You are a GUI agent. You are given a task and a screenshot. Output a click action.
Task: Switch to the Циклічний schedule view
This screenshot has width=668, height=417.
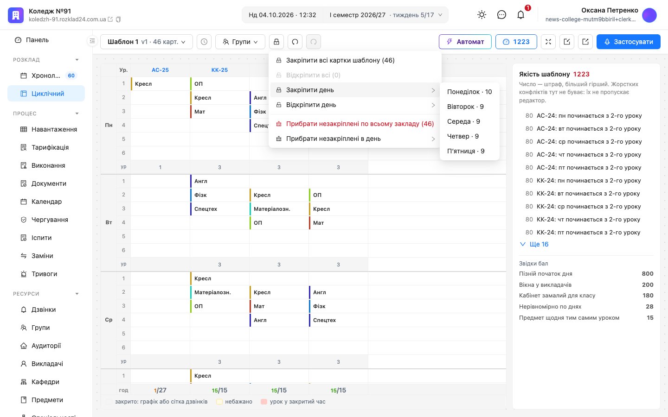[46, 94]
